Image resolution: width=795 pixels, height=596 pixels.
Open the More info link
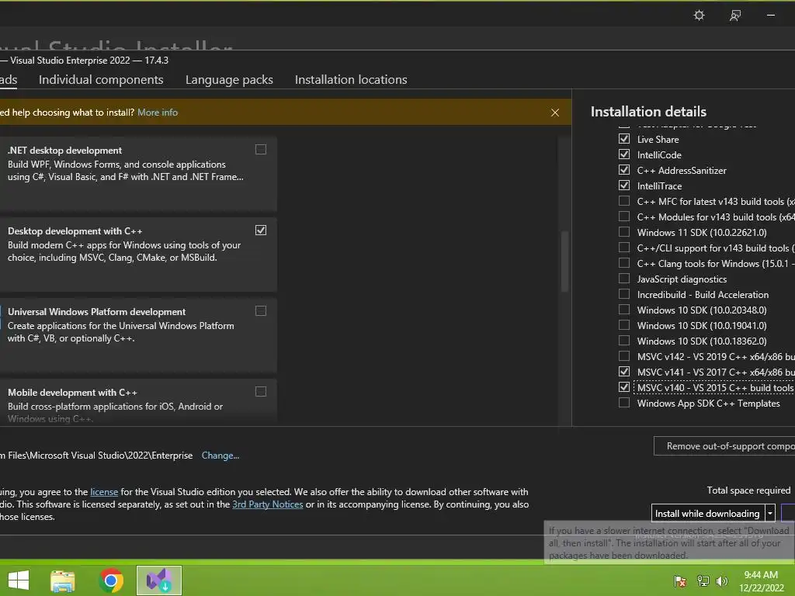click(x=158, y=113)
